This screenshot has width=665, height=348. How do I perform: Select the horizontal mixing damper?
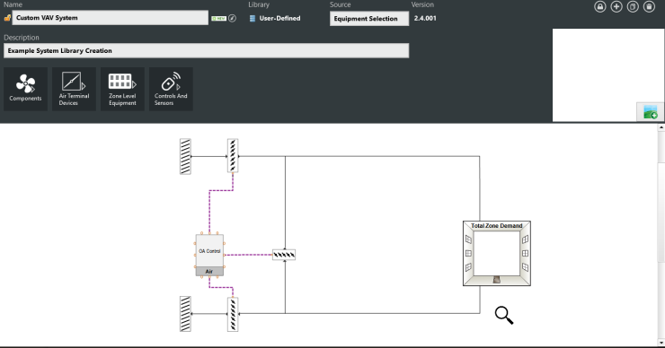point(284,255)
